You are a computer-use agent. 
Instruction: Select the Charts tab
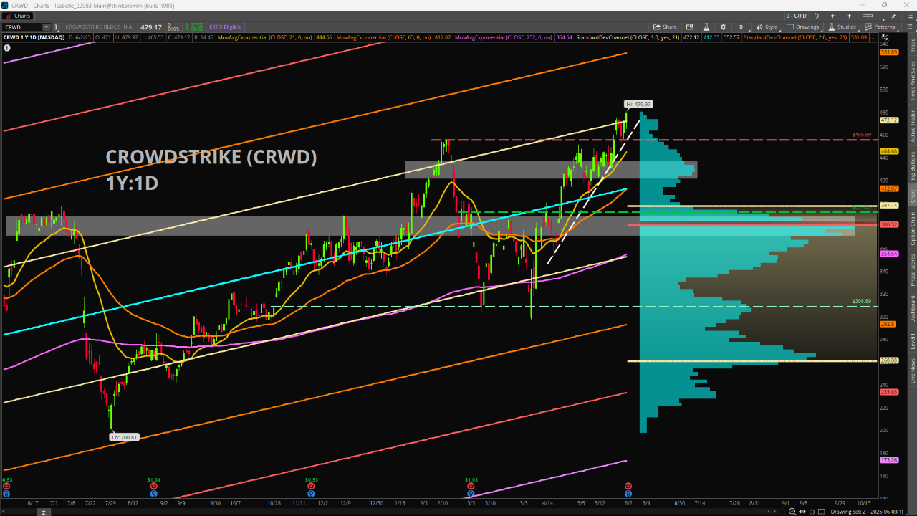(19, 16)
